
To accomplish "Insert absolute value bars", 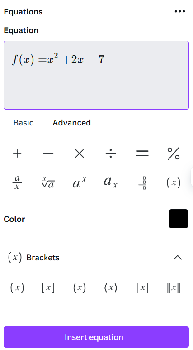I will [x=142, y=288].
